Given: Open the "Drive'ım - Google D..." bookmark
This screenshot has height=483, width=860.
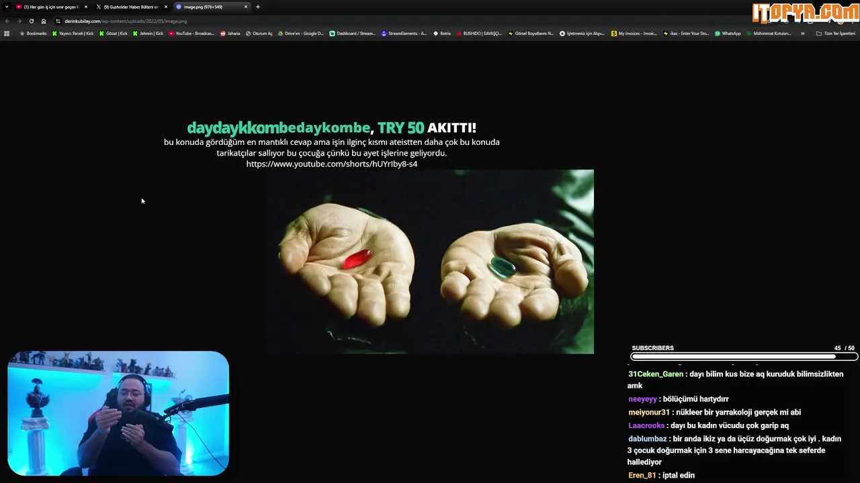Looking at the screenshot, I should [301, 33].
